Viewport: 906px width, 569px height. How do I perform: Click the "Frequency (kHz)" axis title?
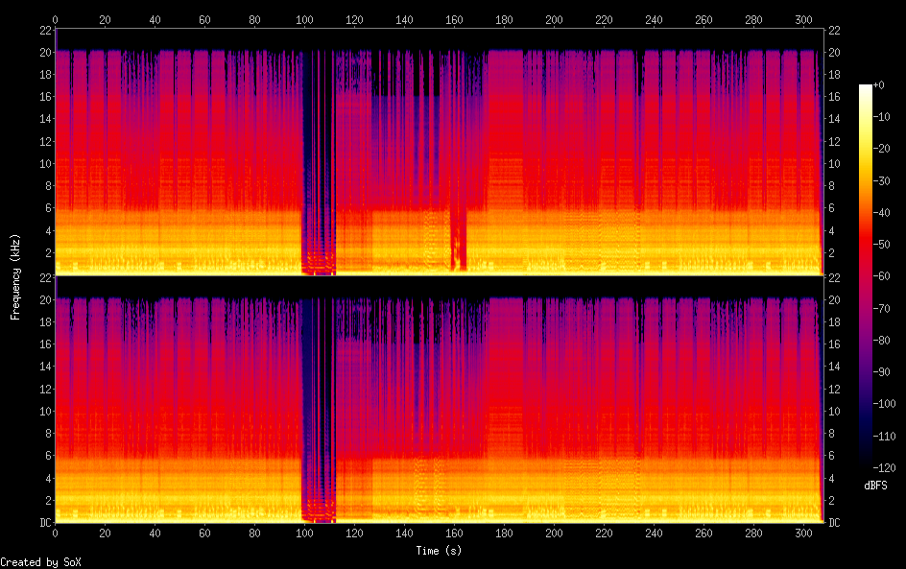pos(15,276)
